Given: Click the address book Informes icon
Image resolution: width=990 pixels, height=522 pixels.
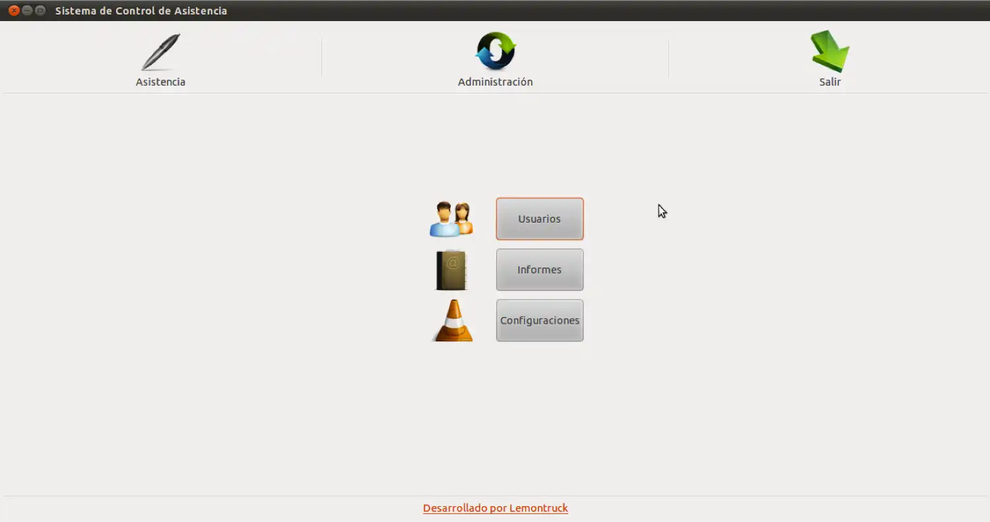Looking at the screenshot, I should [452, 270].
